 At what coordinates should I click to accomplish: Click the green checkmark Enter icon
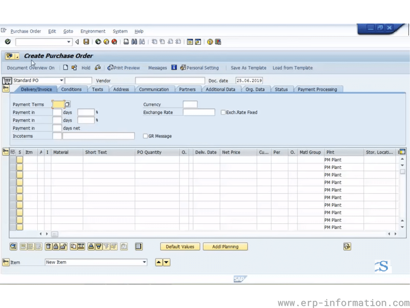click(8, 42)
